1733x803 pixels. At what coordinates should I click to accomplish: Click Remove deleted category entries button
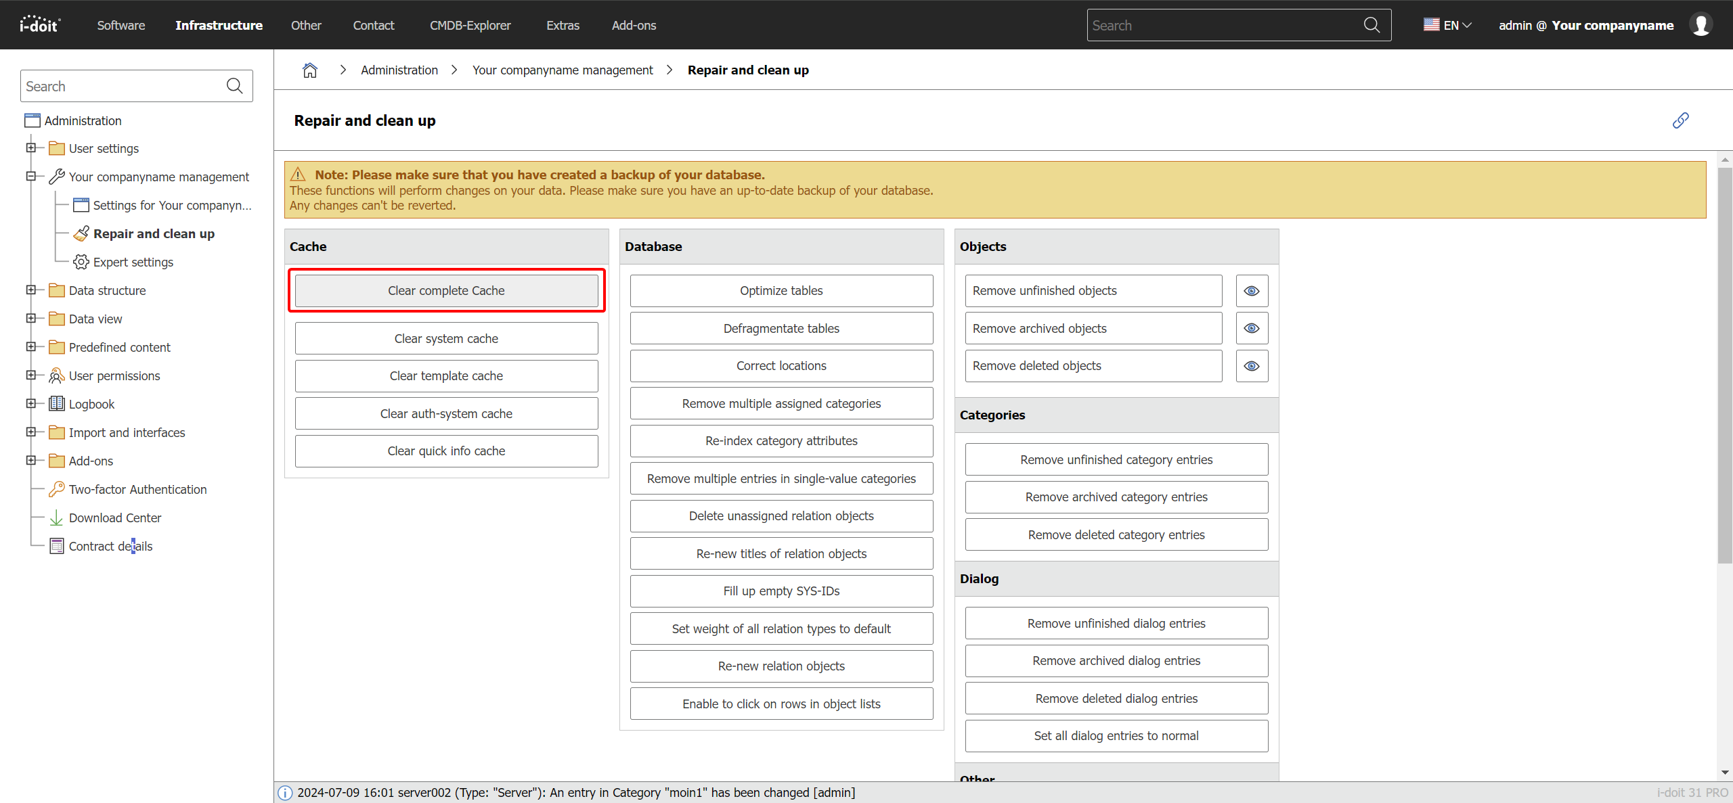(x=1116, y=535)
